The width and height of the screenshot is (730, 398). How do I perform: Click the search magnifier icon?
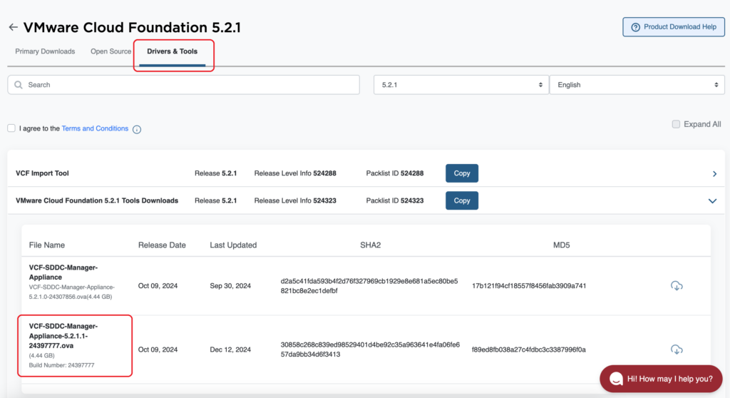point(19,85)
